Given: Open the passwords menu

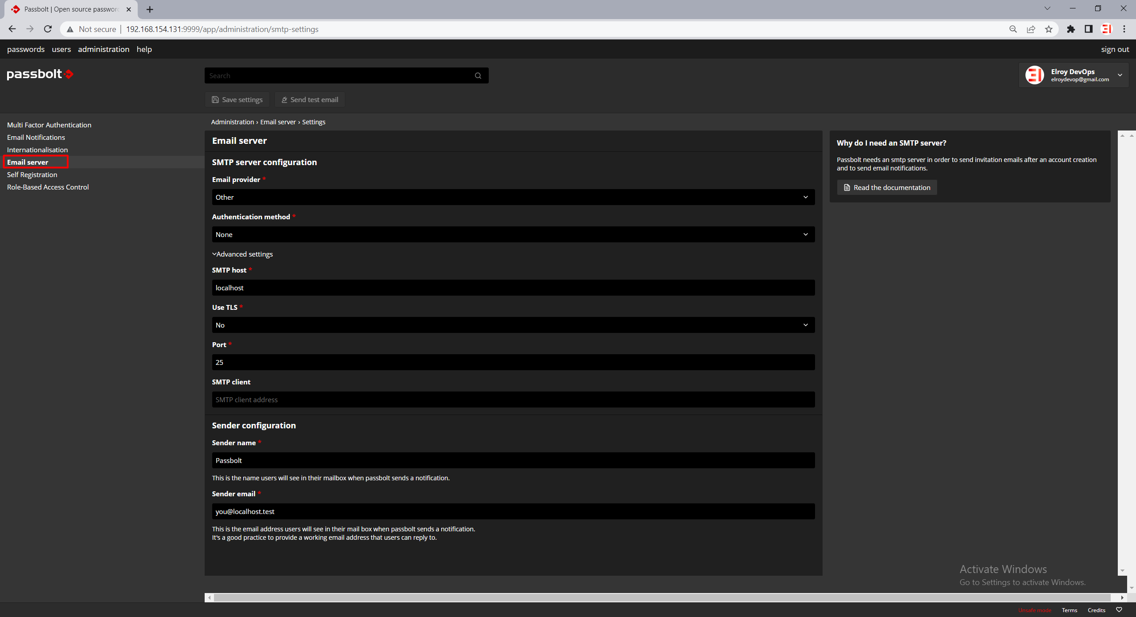Looking at the screenshot, I should (26, 49).
